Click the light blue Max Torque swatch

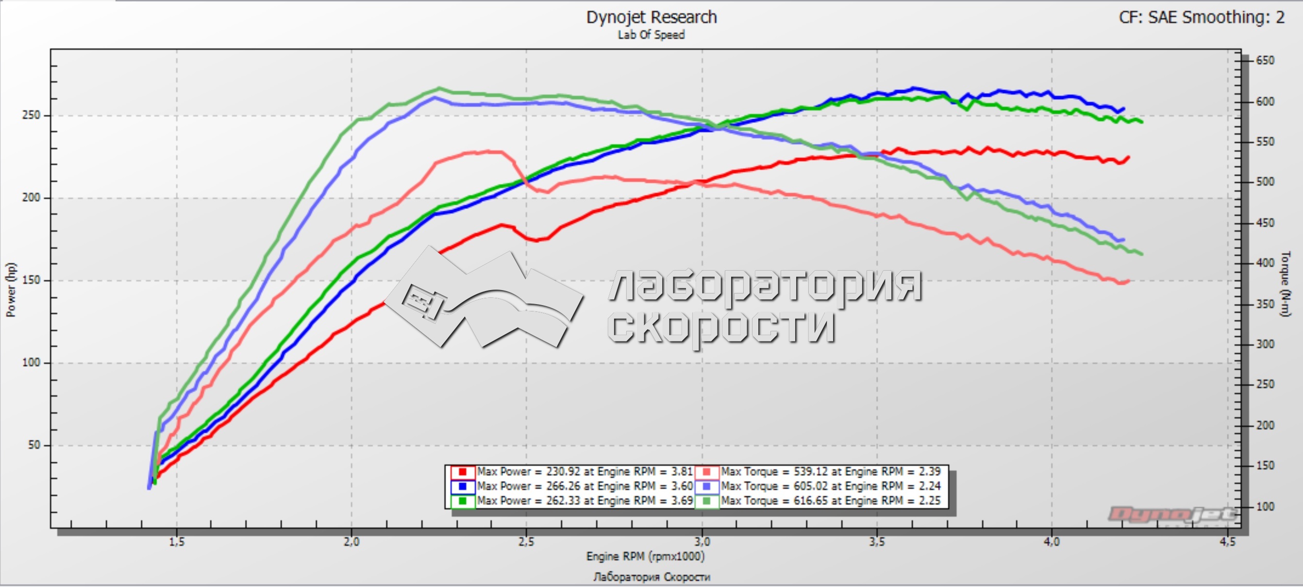tap(707, 487)
